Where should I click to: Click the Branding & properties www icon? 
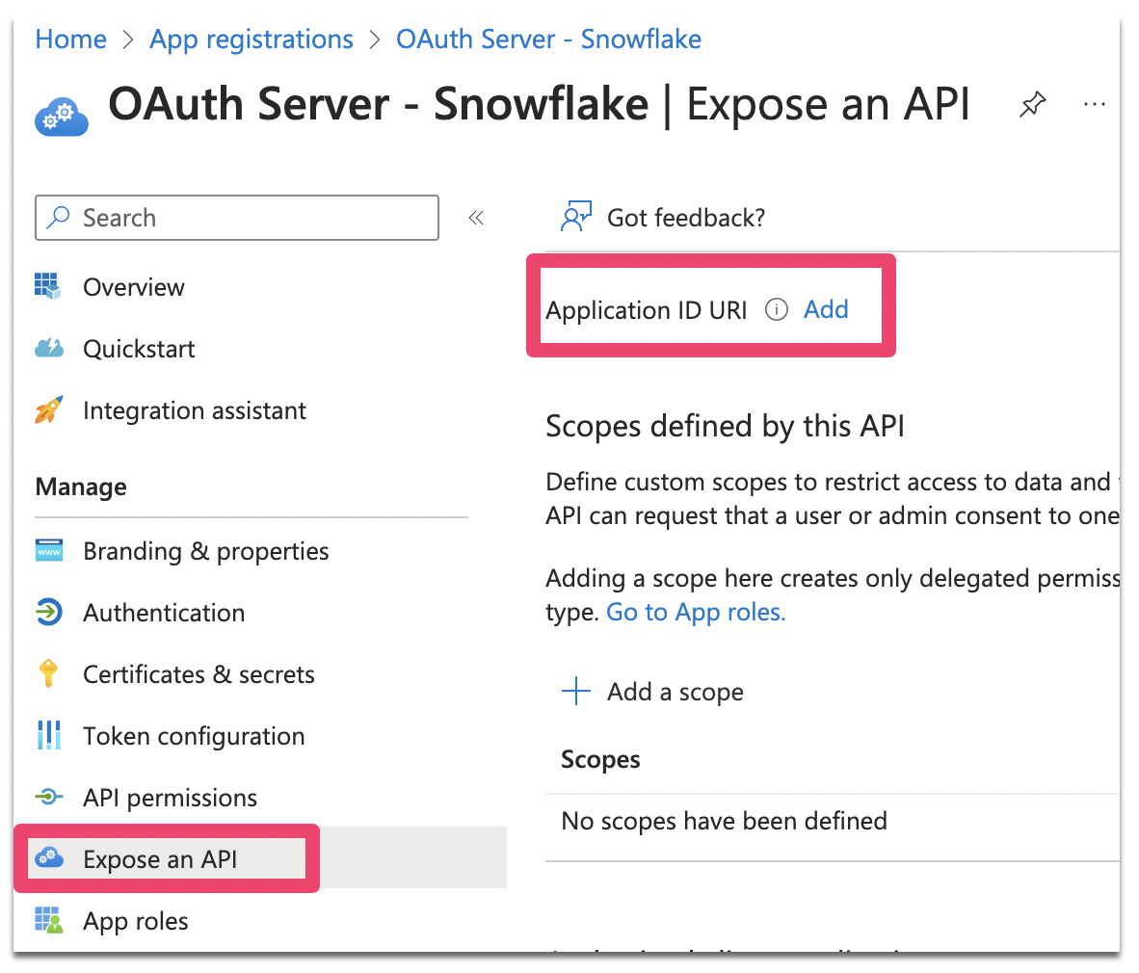49,551
